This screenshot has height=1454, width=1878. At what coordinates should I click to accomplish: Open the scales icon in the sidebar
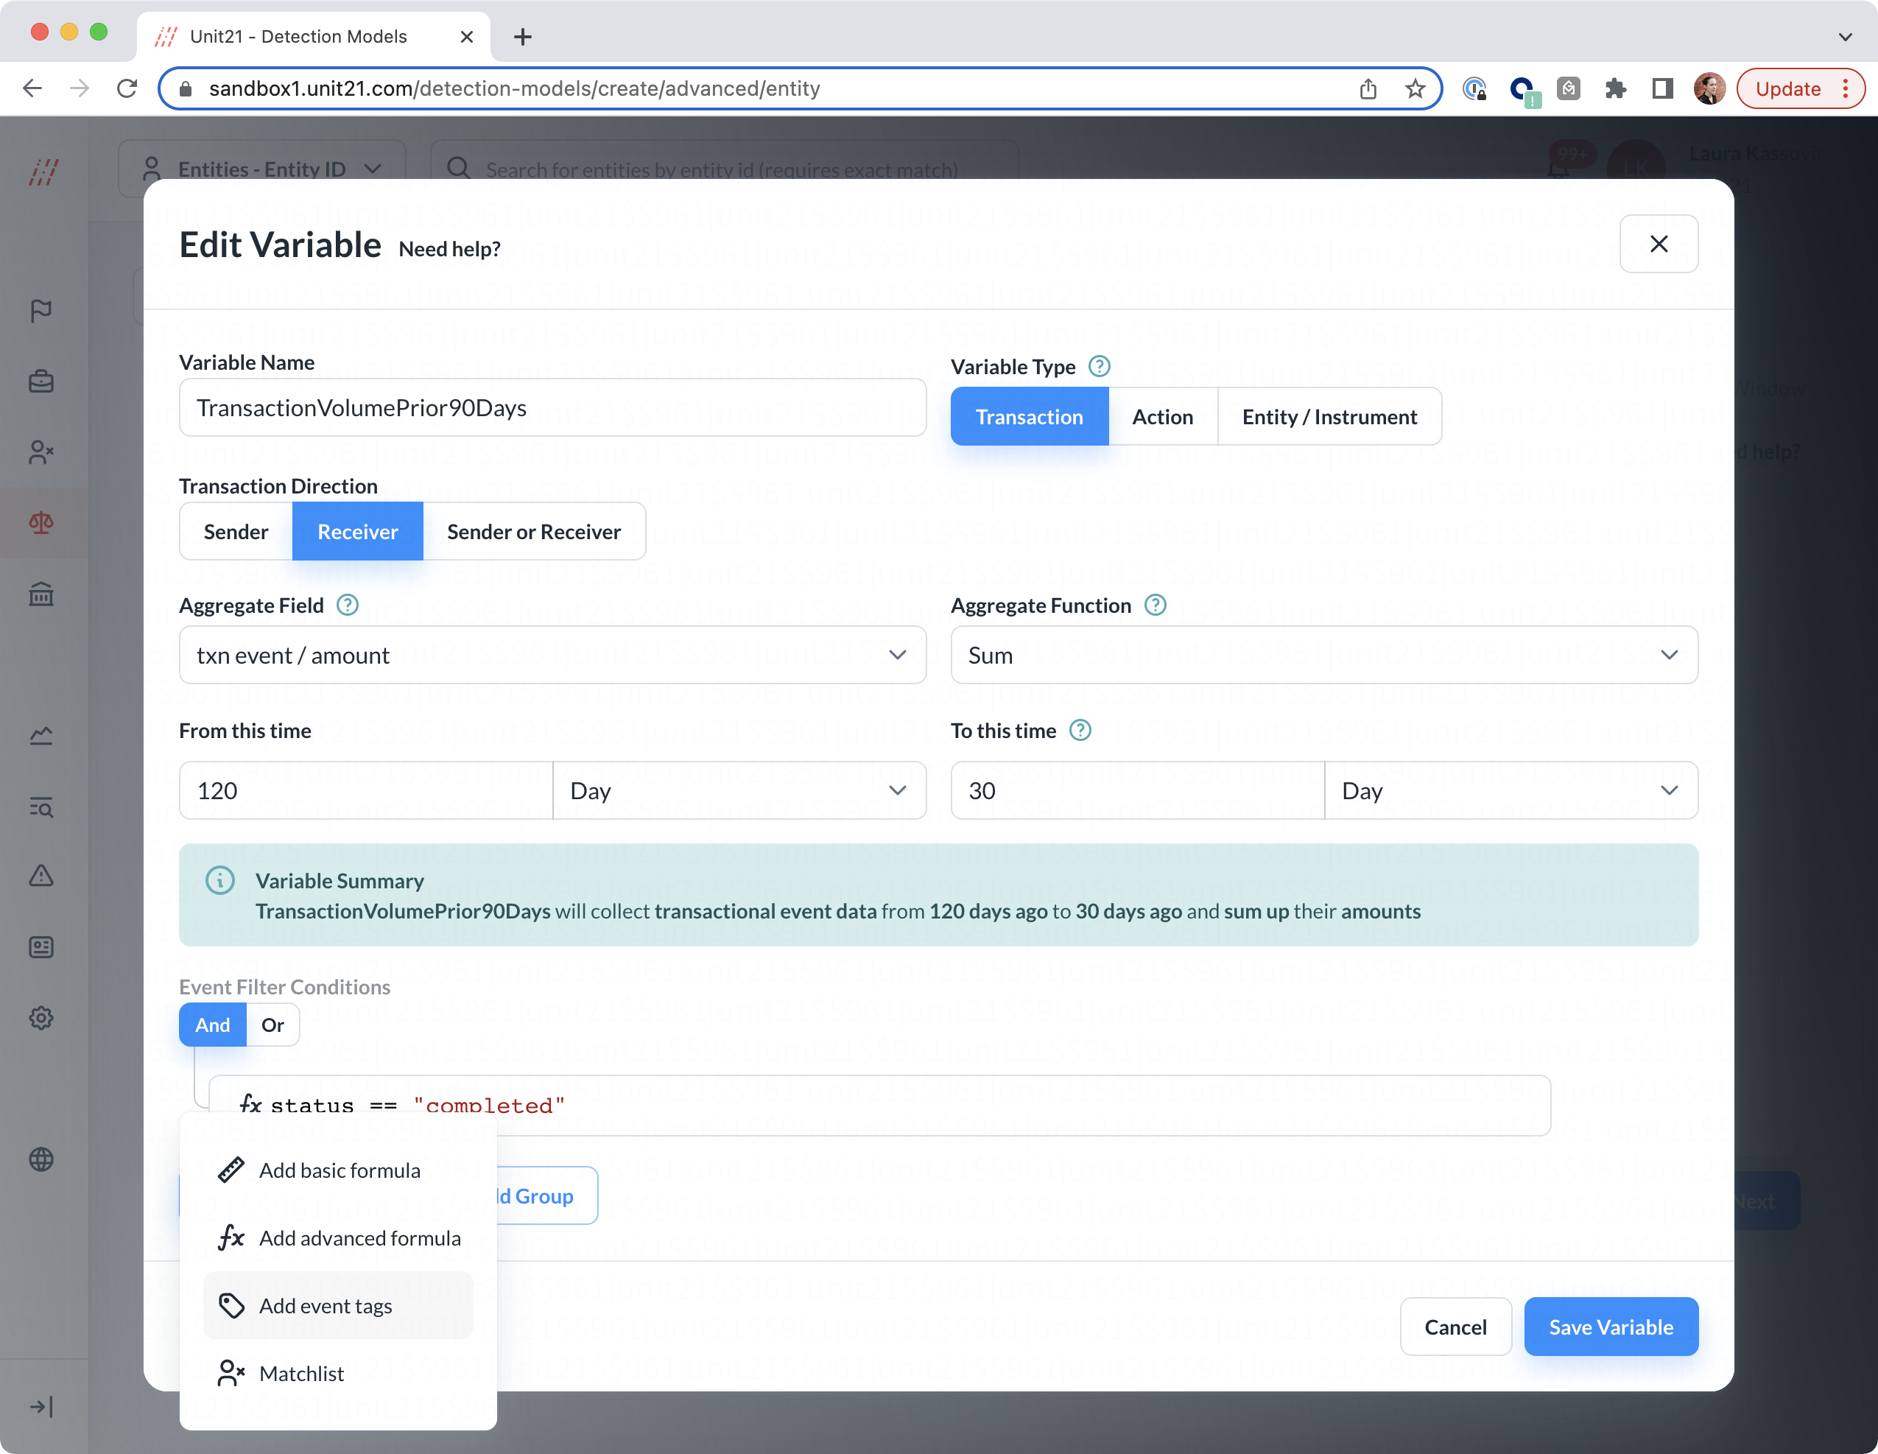(41, 523)
